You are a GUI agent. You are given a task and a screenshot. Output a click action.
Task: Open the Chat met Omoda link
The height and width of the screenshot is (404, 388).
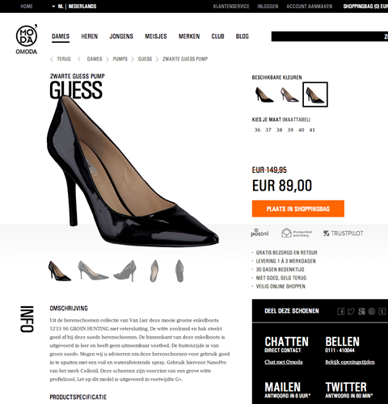pos(284,362)
